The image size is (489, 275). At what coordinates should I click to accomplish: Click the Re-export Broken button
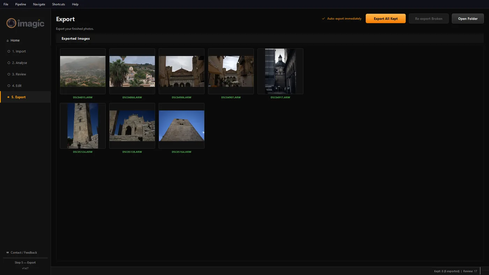[x=429, y=19]
